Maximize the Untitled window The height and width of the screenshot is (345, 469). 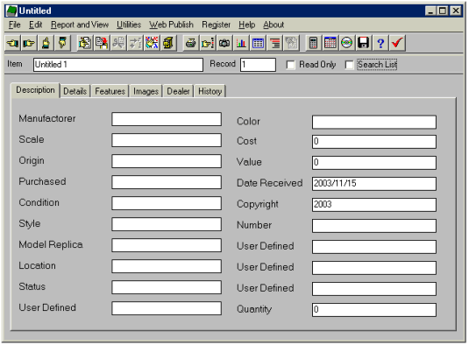[443, 11]
